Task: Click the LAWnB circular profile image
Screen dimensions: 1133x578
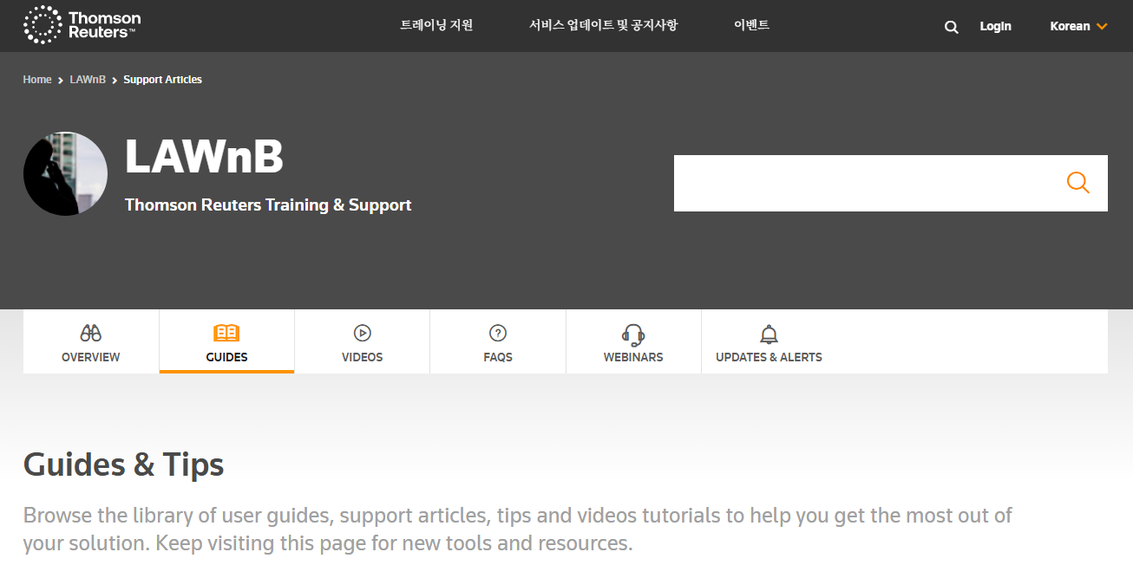Action: (x=65, y=173)
